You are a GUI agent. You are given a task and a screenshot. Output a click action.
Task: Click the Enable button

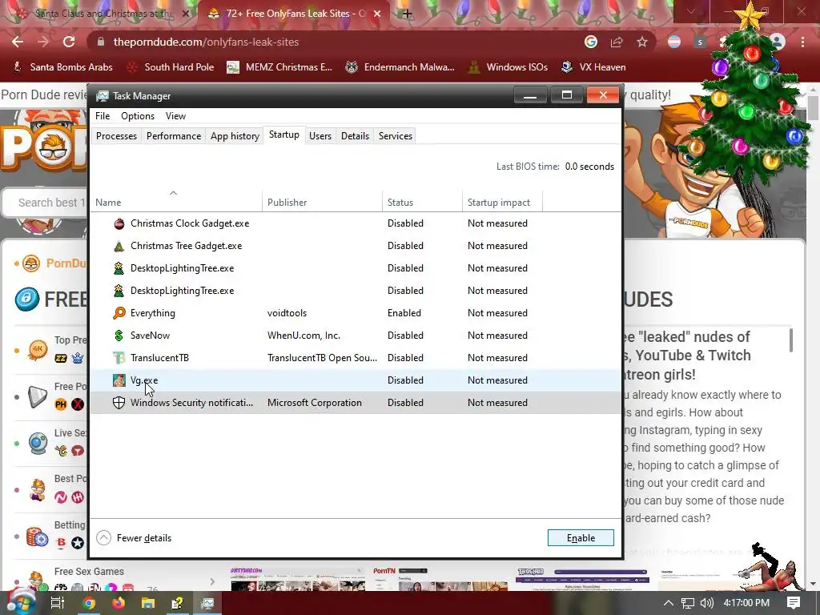581,537
